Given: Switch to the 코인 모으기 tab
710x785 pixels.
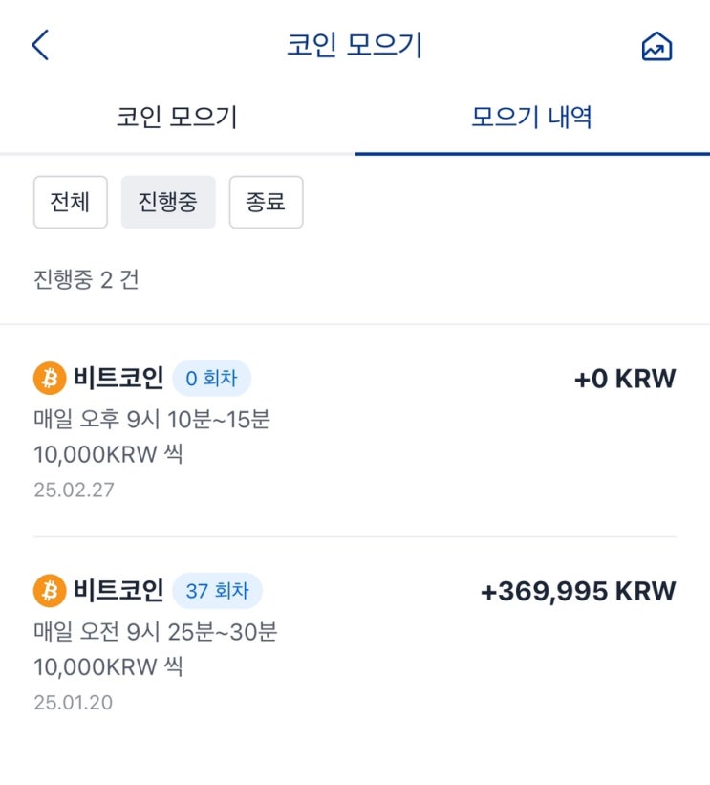Looking at the screenshot, I should coord(177,118).
